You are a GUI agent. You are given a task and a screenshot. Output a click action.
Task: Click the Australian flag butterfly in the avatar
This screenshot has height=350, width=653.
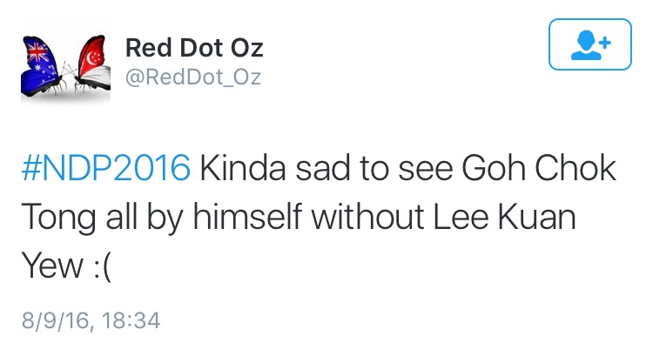click(44, 63)
